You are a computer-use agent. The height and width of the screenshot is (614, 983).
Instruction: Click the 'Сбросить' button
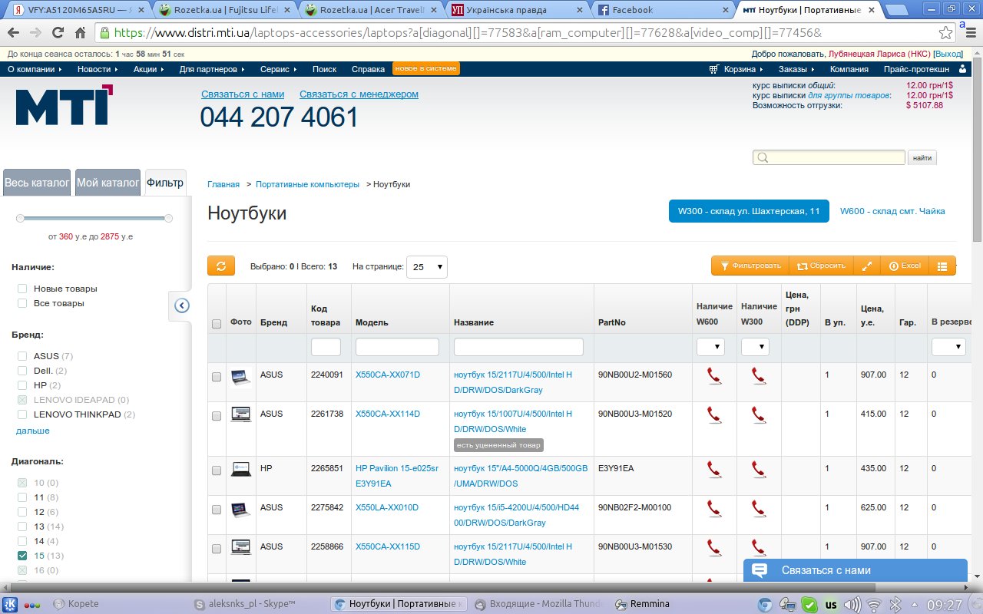click(x=821, y=266)
